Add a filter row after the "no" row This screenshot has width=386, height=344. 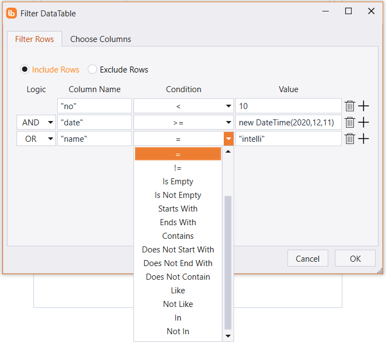[363, 106]
